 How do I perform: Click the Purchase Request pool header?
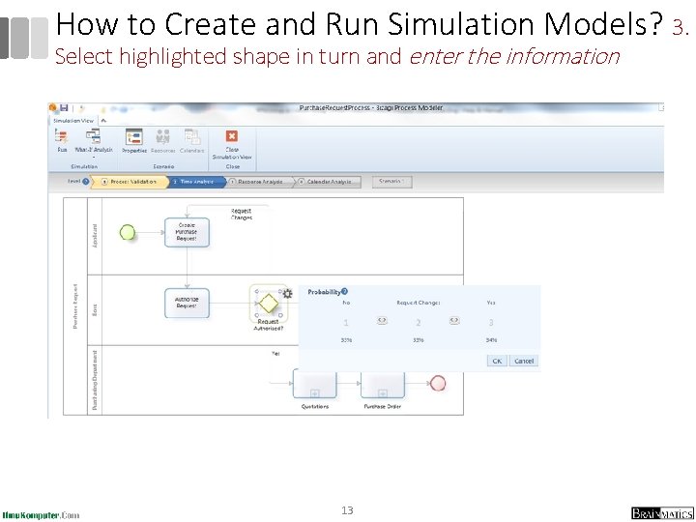(75, 306)
